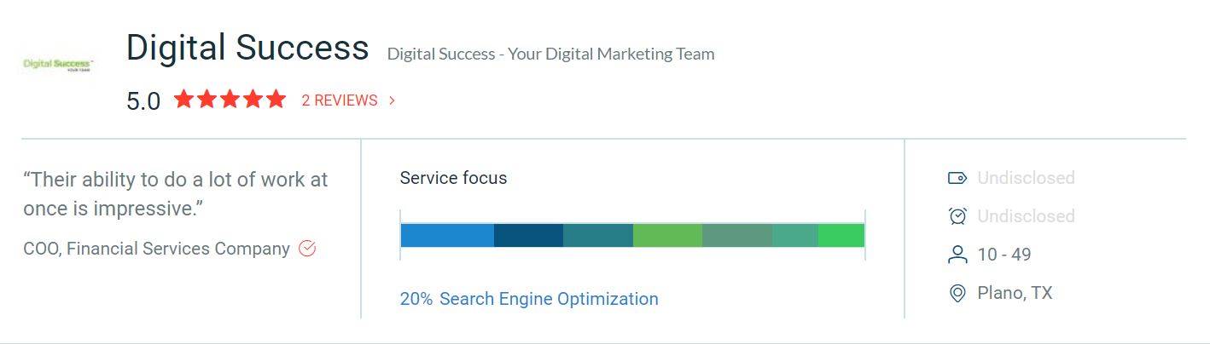Viewport: 1210px width, 344px height.
Task: Click the location pin icon for Plano
Action: [957, 293]
